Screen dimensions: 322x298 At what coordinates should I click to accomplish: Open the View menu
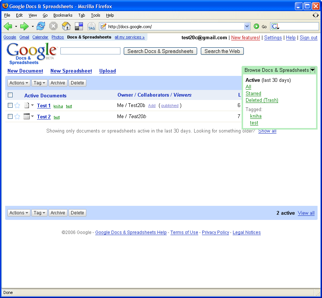tap(33, 15)
